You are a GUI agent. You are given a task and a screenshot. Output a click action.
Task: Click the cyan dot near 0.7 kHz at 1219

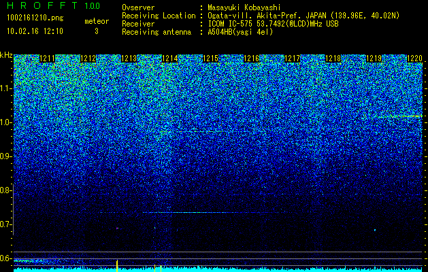[x=375, y=230]
